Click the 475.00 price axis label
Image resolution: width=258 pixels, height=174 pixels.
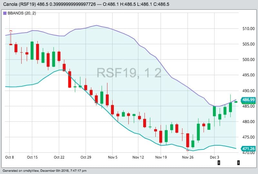(x=248, y=137)
